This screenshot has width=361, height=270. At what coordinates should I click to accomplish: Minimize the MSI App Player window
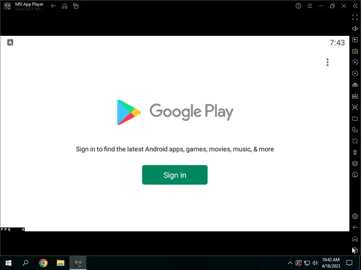(x=321, y=6)
